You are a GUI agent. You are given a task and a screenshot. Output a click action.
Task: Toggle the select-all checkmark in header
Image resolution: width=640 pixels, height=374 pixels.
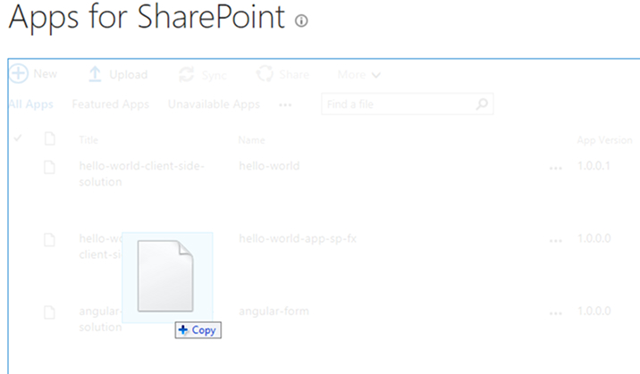click(x=18, y=138)
